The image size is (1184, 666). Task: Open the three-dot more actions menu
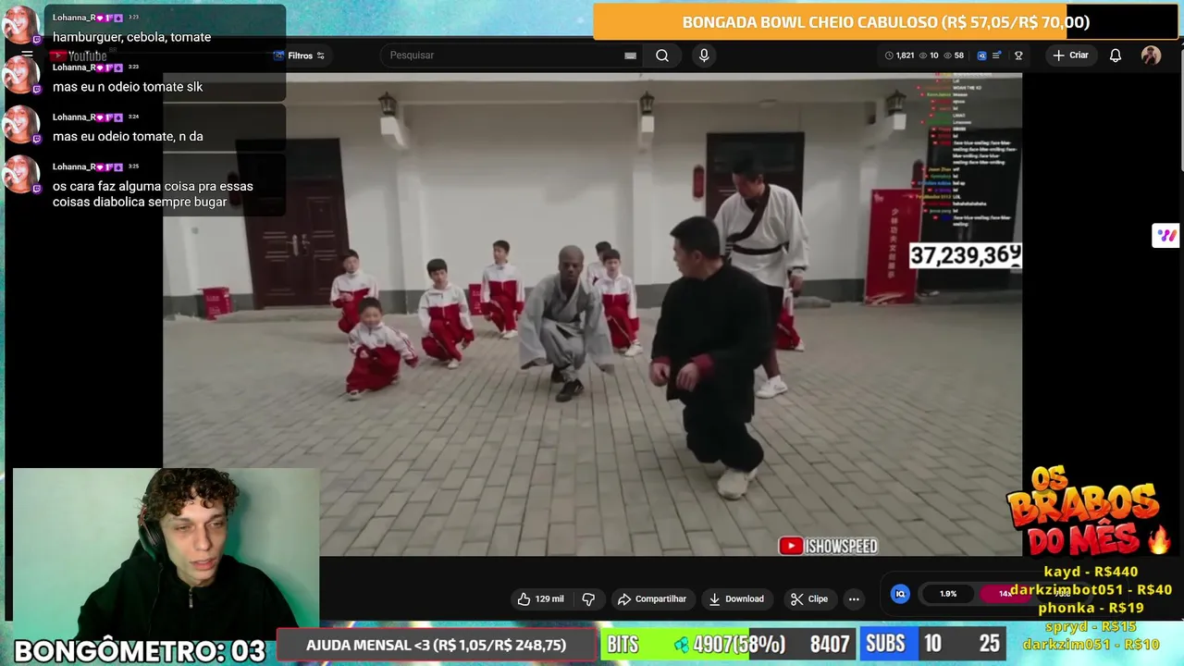pyautogui.click(x=854, y=598)
